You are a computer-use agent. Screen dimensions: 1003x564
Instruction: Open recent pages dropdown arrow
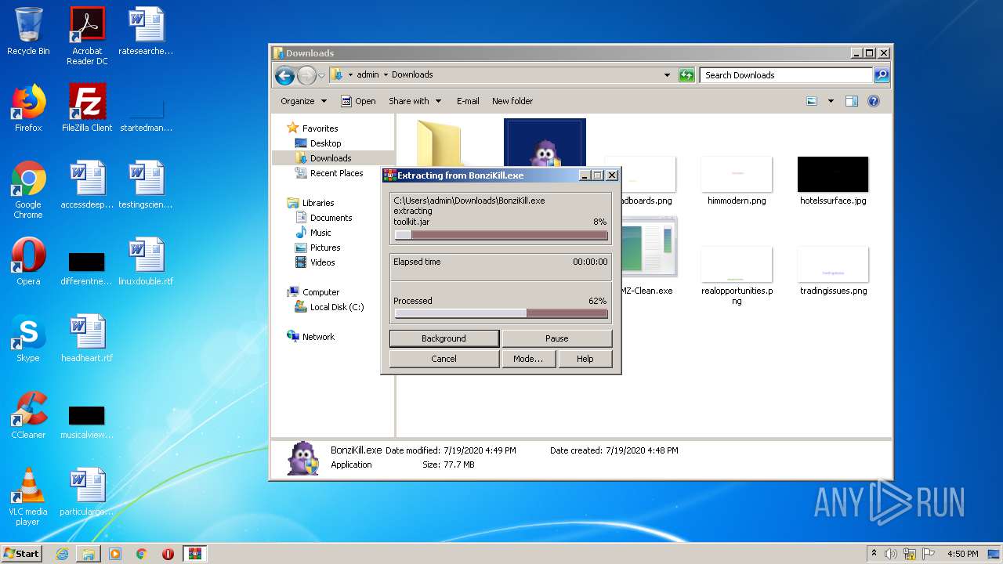coord(321,76)
